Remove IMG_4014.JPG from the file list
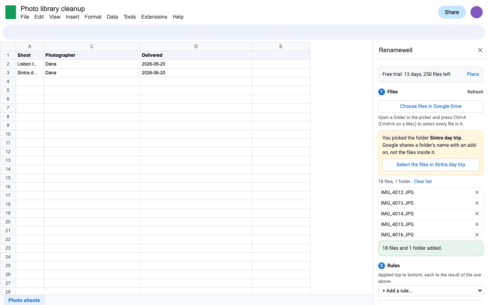The image size is (488, 305). pos(477,214)
